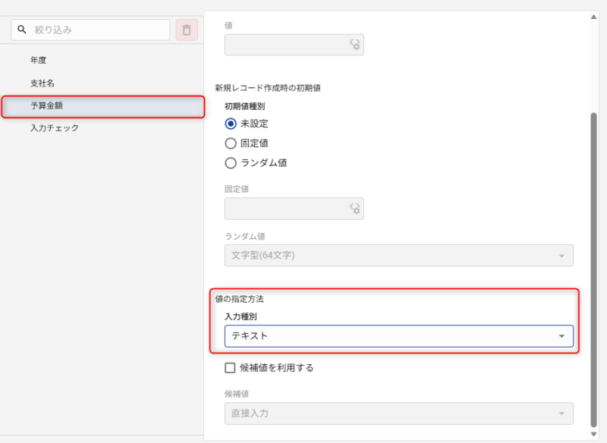Screen dimensions: 607x443
Task: Open 入力チェック in the field list
Action: coord(55,127)
